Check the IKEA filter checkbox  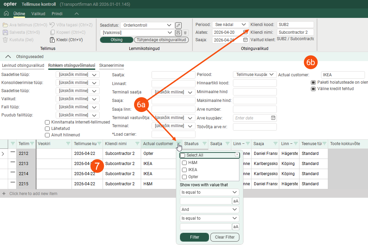click(184, 170)
